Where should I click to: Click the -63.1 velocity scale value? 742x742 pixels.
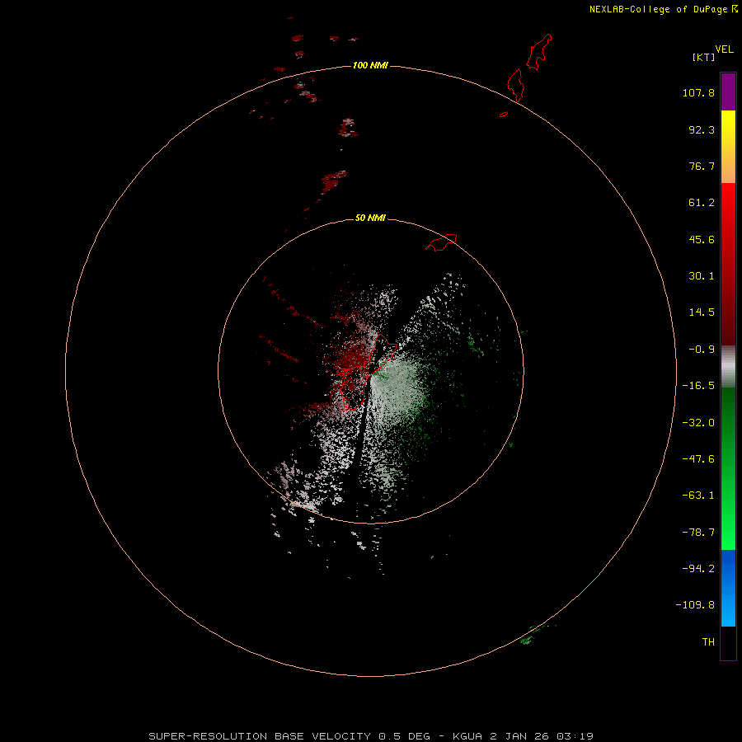click(698, 495)
